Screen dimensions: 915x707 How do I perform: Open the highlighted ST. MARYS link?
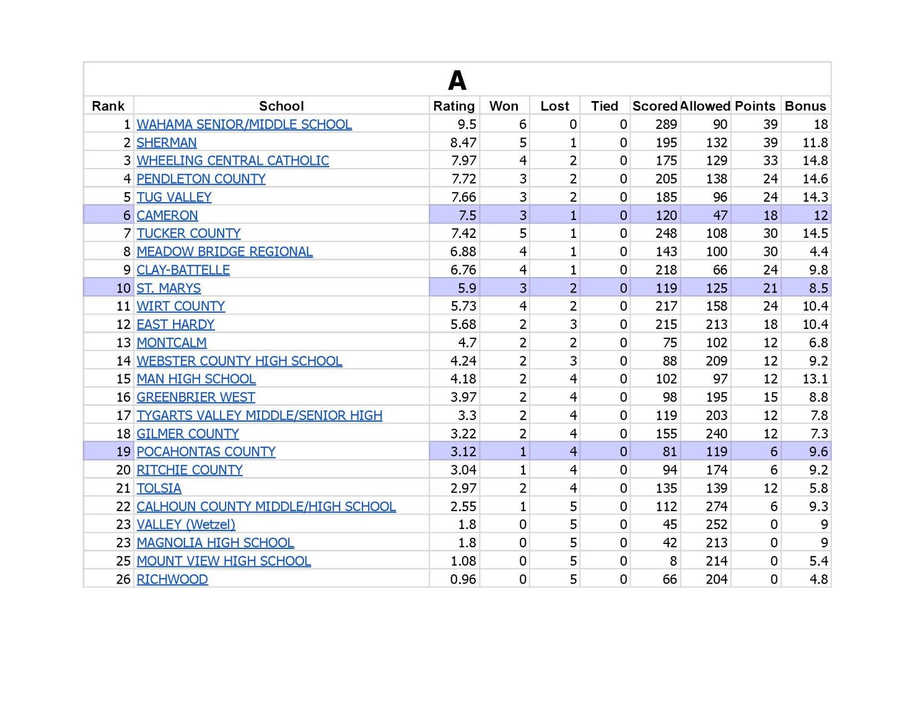(x=168, y=288)
